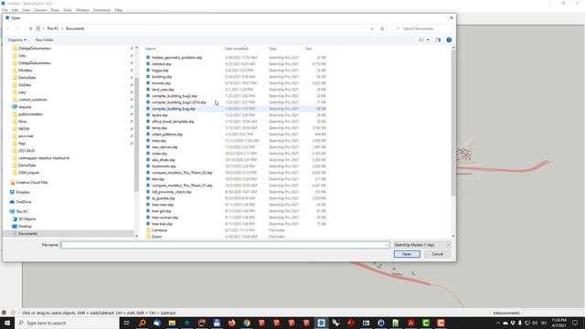Select the file urban_patterns.skp

167,134
